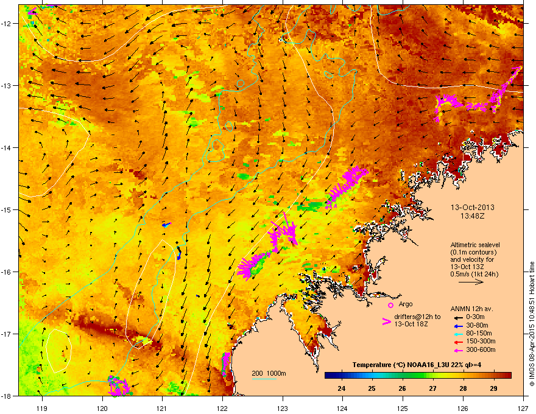Click the latitude axis label -12

[x=7, y=23]
